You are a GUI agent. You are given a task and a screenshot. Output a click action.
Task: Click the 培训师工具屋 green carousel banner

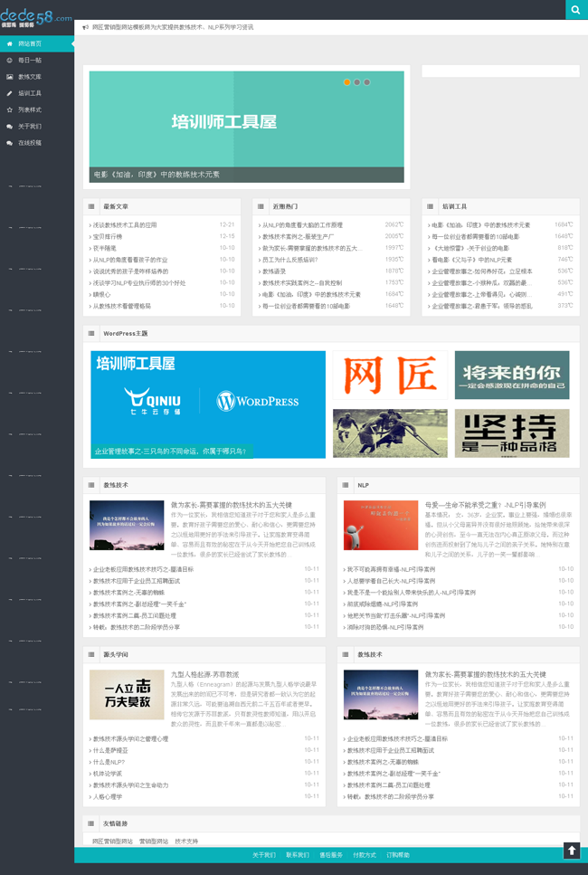click(247, 127)
